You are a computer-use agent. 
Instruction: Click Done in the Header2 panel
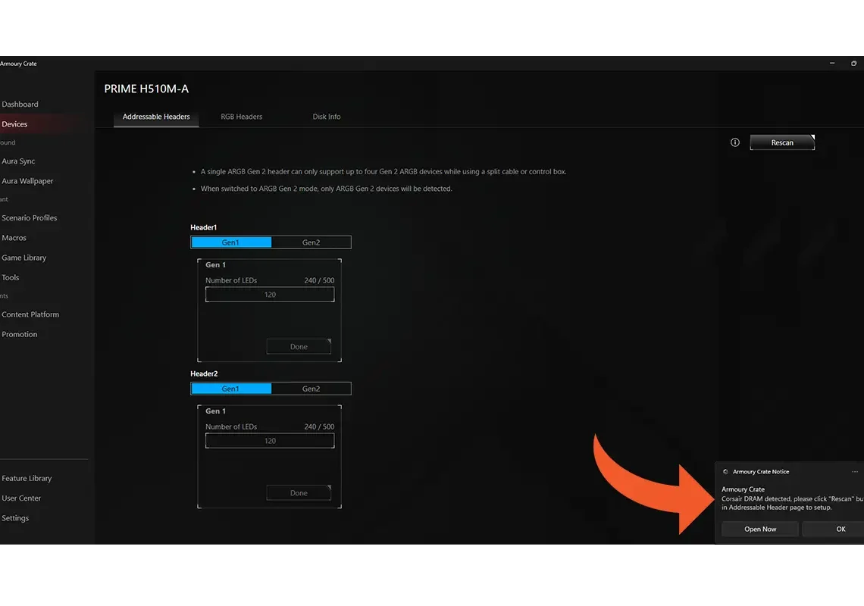click(x=299, y=493)
